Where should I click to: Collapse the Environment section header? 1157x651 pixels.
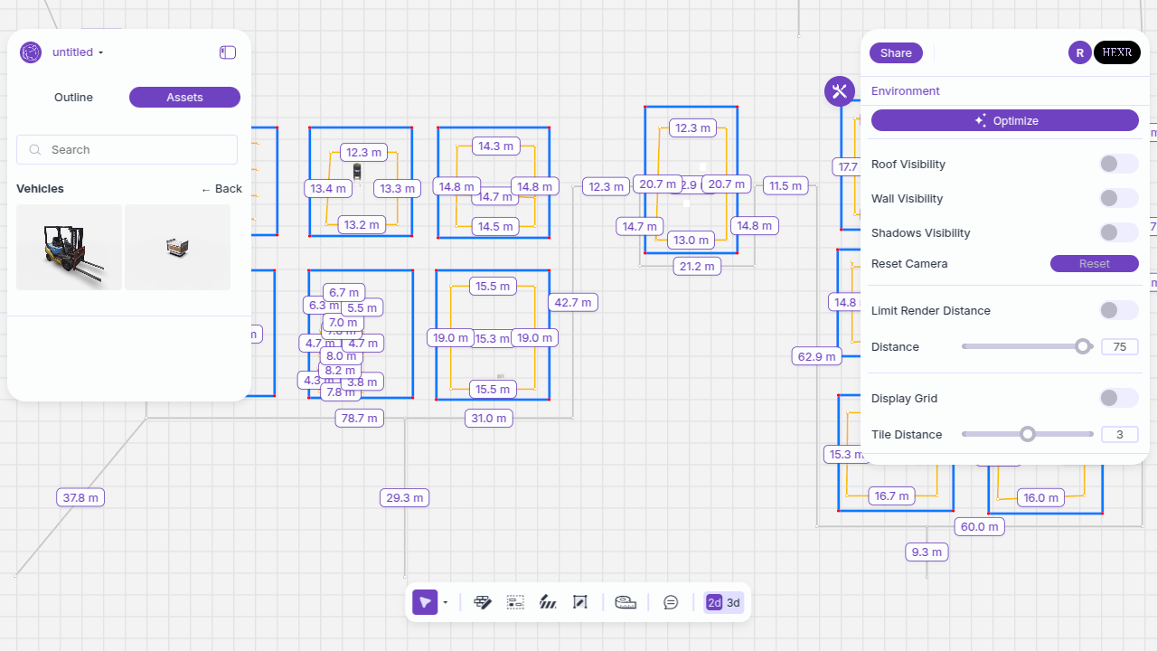point(905,91)
